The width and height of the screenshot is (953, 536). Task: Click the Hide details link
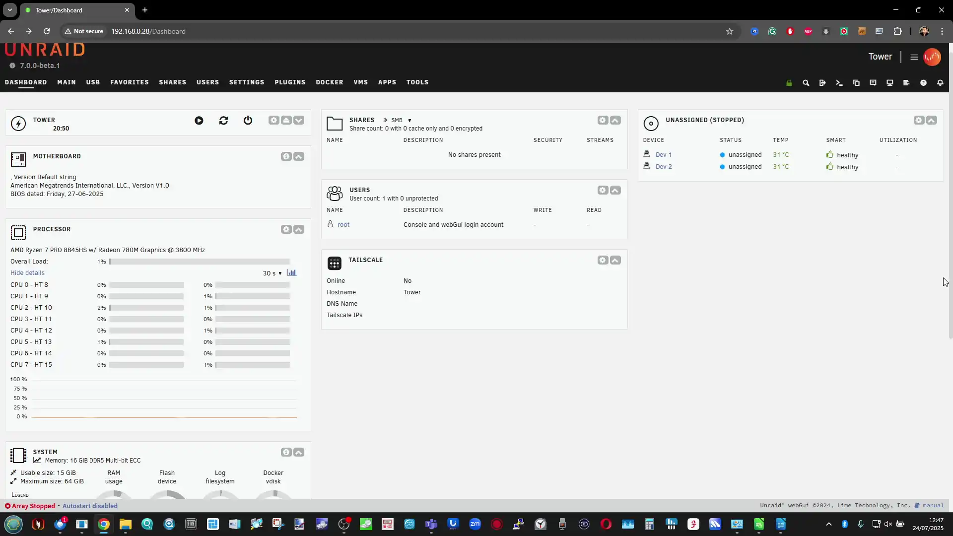point(27,273)
